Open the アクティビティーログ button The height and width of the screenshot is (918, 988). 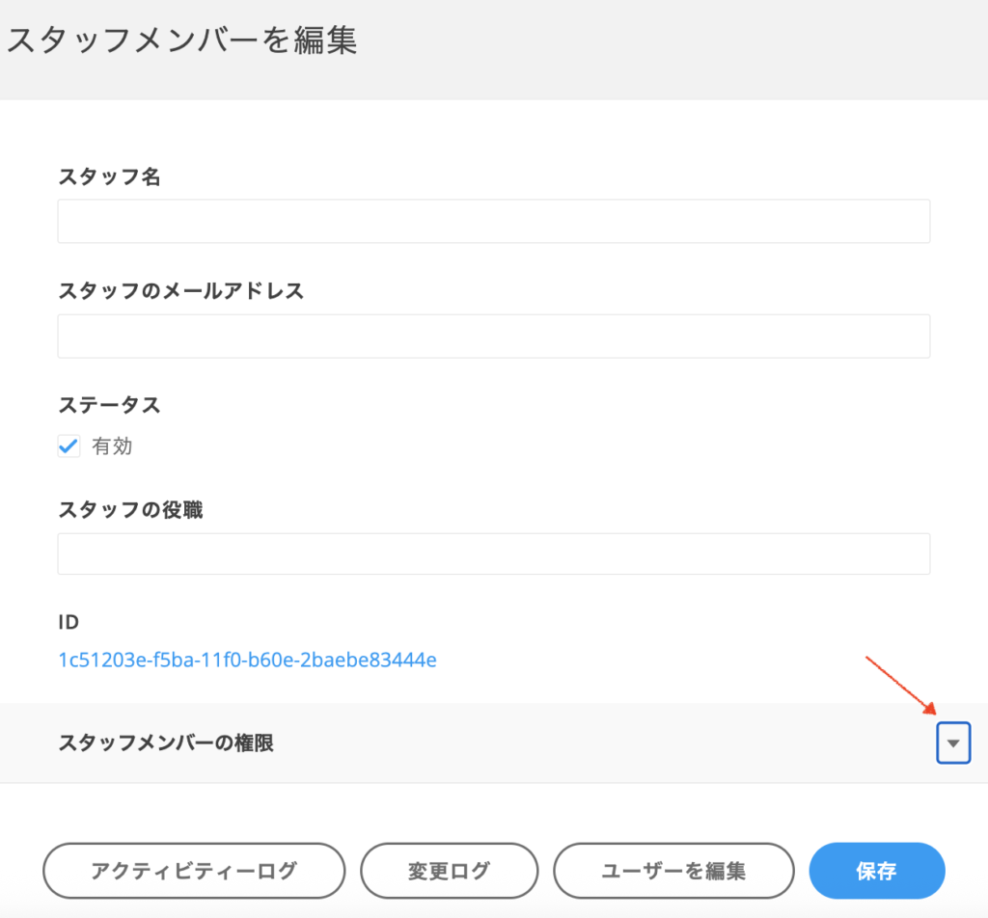coord(194,871)
